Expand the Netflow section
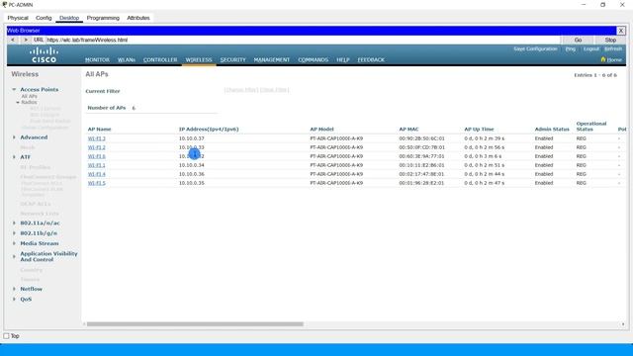 click(14, 289)
